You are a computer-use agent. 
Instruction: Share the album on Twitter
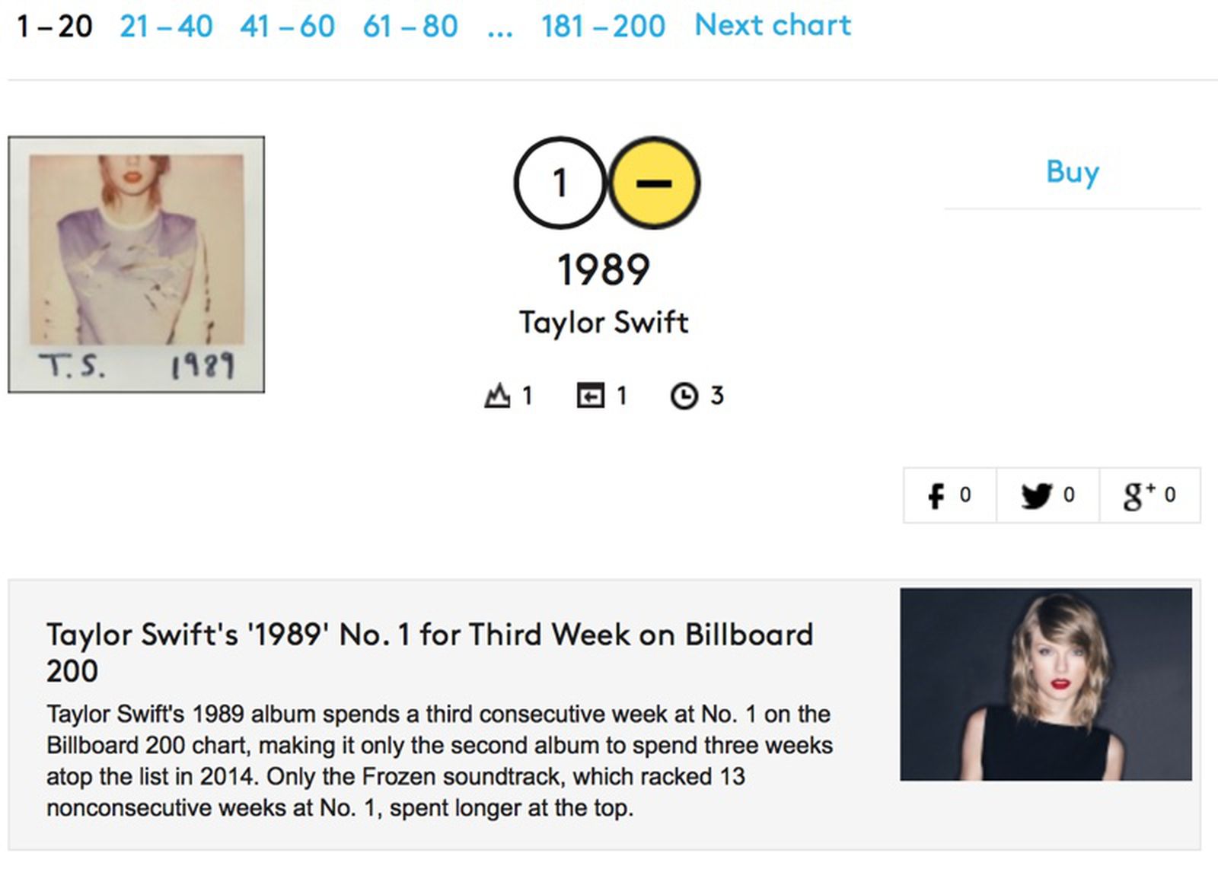click(x=1048, y=495)
